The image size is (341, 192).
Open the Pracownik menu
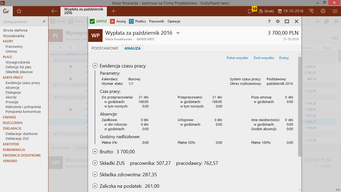click(157, 21)
